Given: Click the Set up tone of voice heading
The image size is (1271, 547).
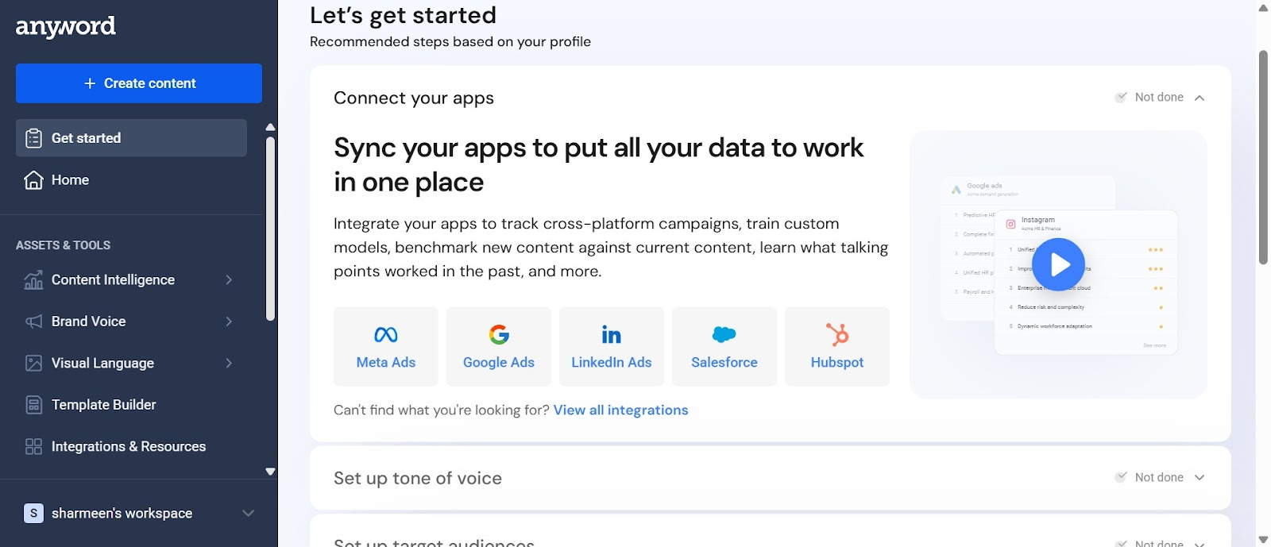Looking at the screenshot, I should [x=418, y=478].
